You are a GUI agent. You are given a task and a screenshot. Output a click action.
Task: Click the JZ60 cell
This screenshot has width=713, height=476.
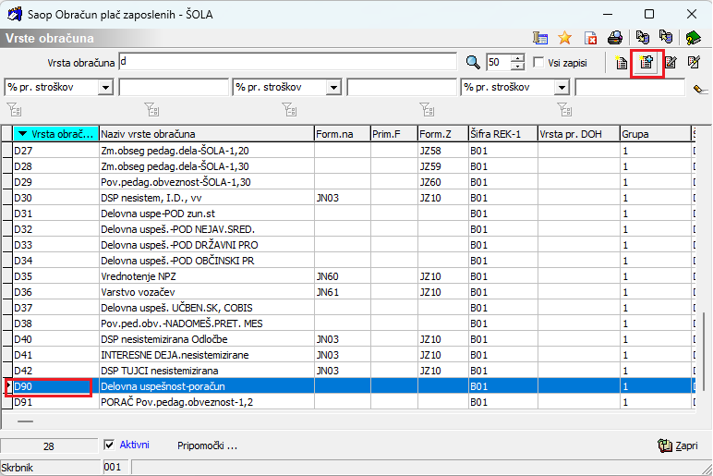pos(443,182)
